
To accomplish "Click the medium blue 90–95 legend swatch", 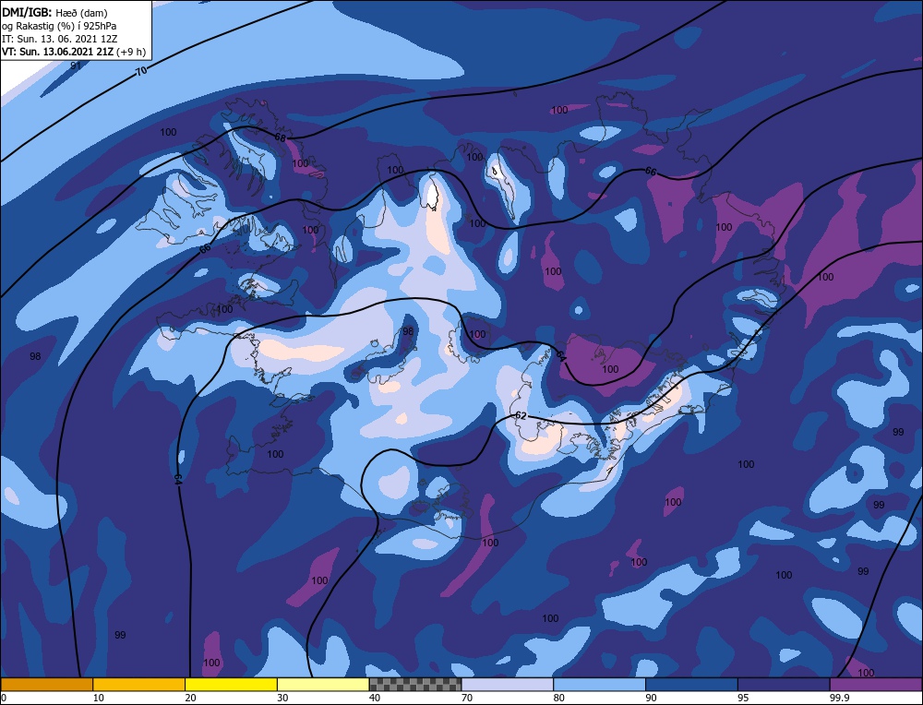I will pyautogui.click(x=691, y=685).
